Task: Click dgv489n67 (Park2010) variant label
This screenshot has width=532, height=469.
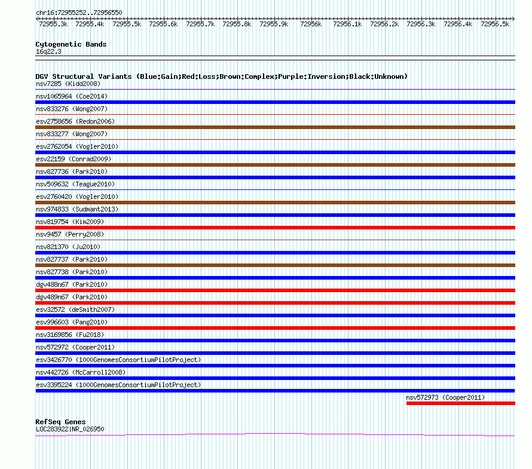Action: click(72, 297)
